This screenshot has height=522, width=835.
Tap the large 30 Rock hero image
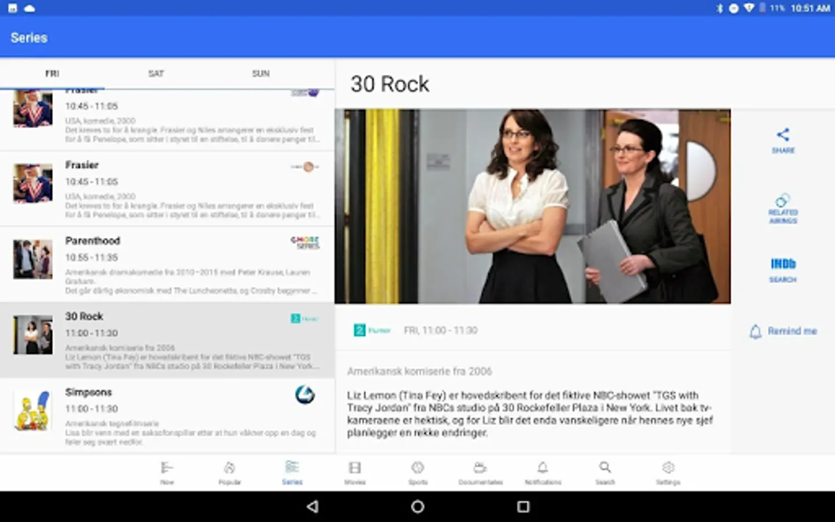click(x=532, y=206)
